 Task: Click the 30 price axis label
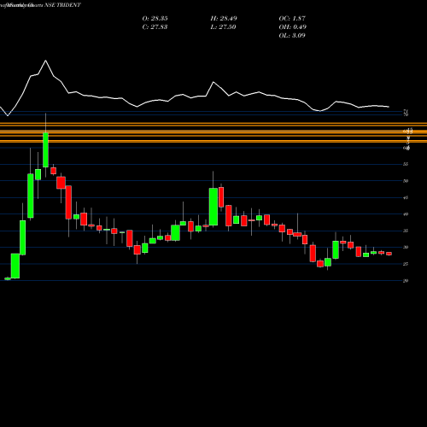(x=406, y=247)
